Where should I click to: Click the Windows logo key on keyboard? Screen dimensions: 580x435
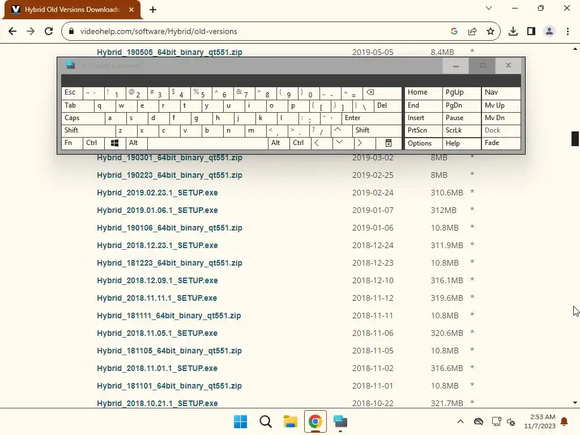coord(114,143)
